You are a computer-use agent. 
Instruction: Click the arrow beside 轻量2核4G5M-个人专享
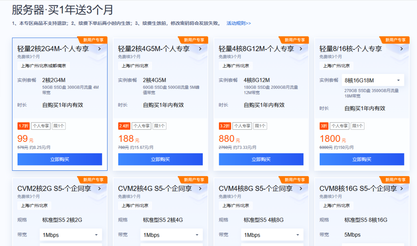point(200,49)
